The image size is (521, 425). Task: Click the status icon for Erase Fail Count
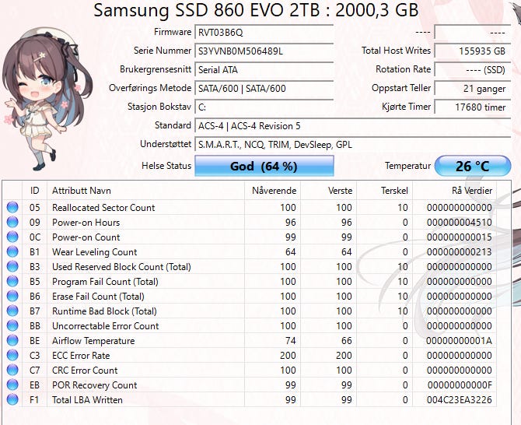pos(12,296)
